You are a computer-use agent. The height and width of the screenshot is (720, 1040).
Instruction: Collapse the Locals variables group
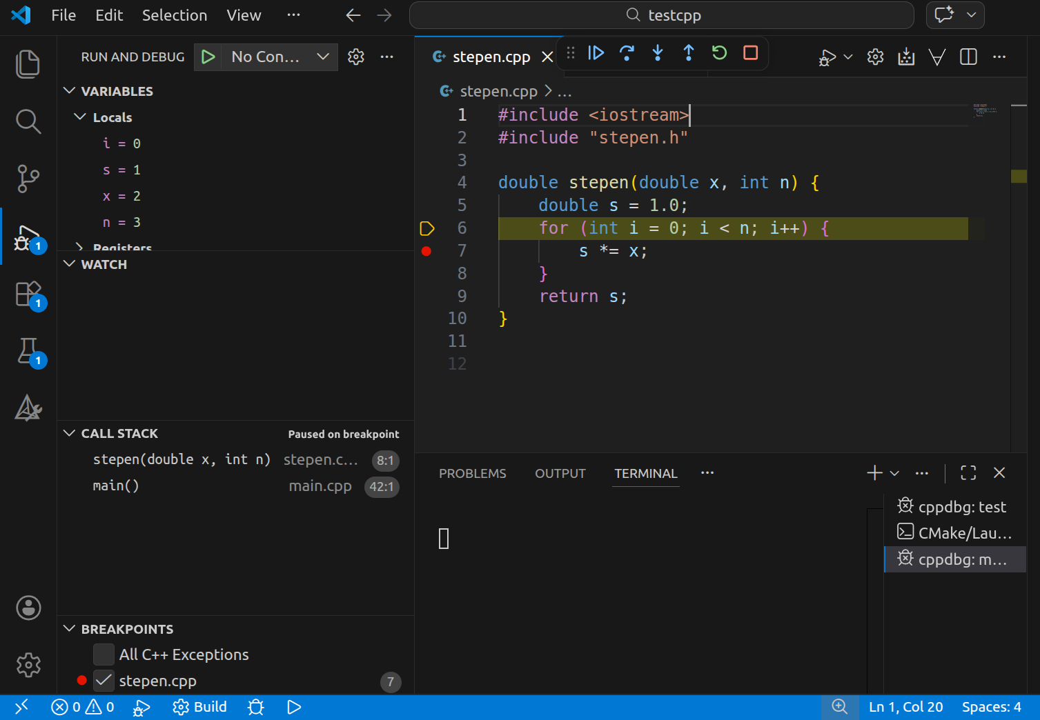coord(80,117)
